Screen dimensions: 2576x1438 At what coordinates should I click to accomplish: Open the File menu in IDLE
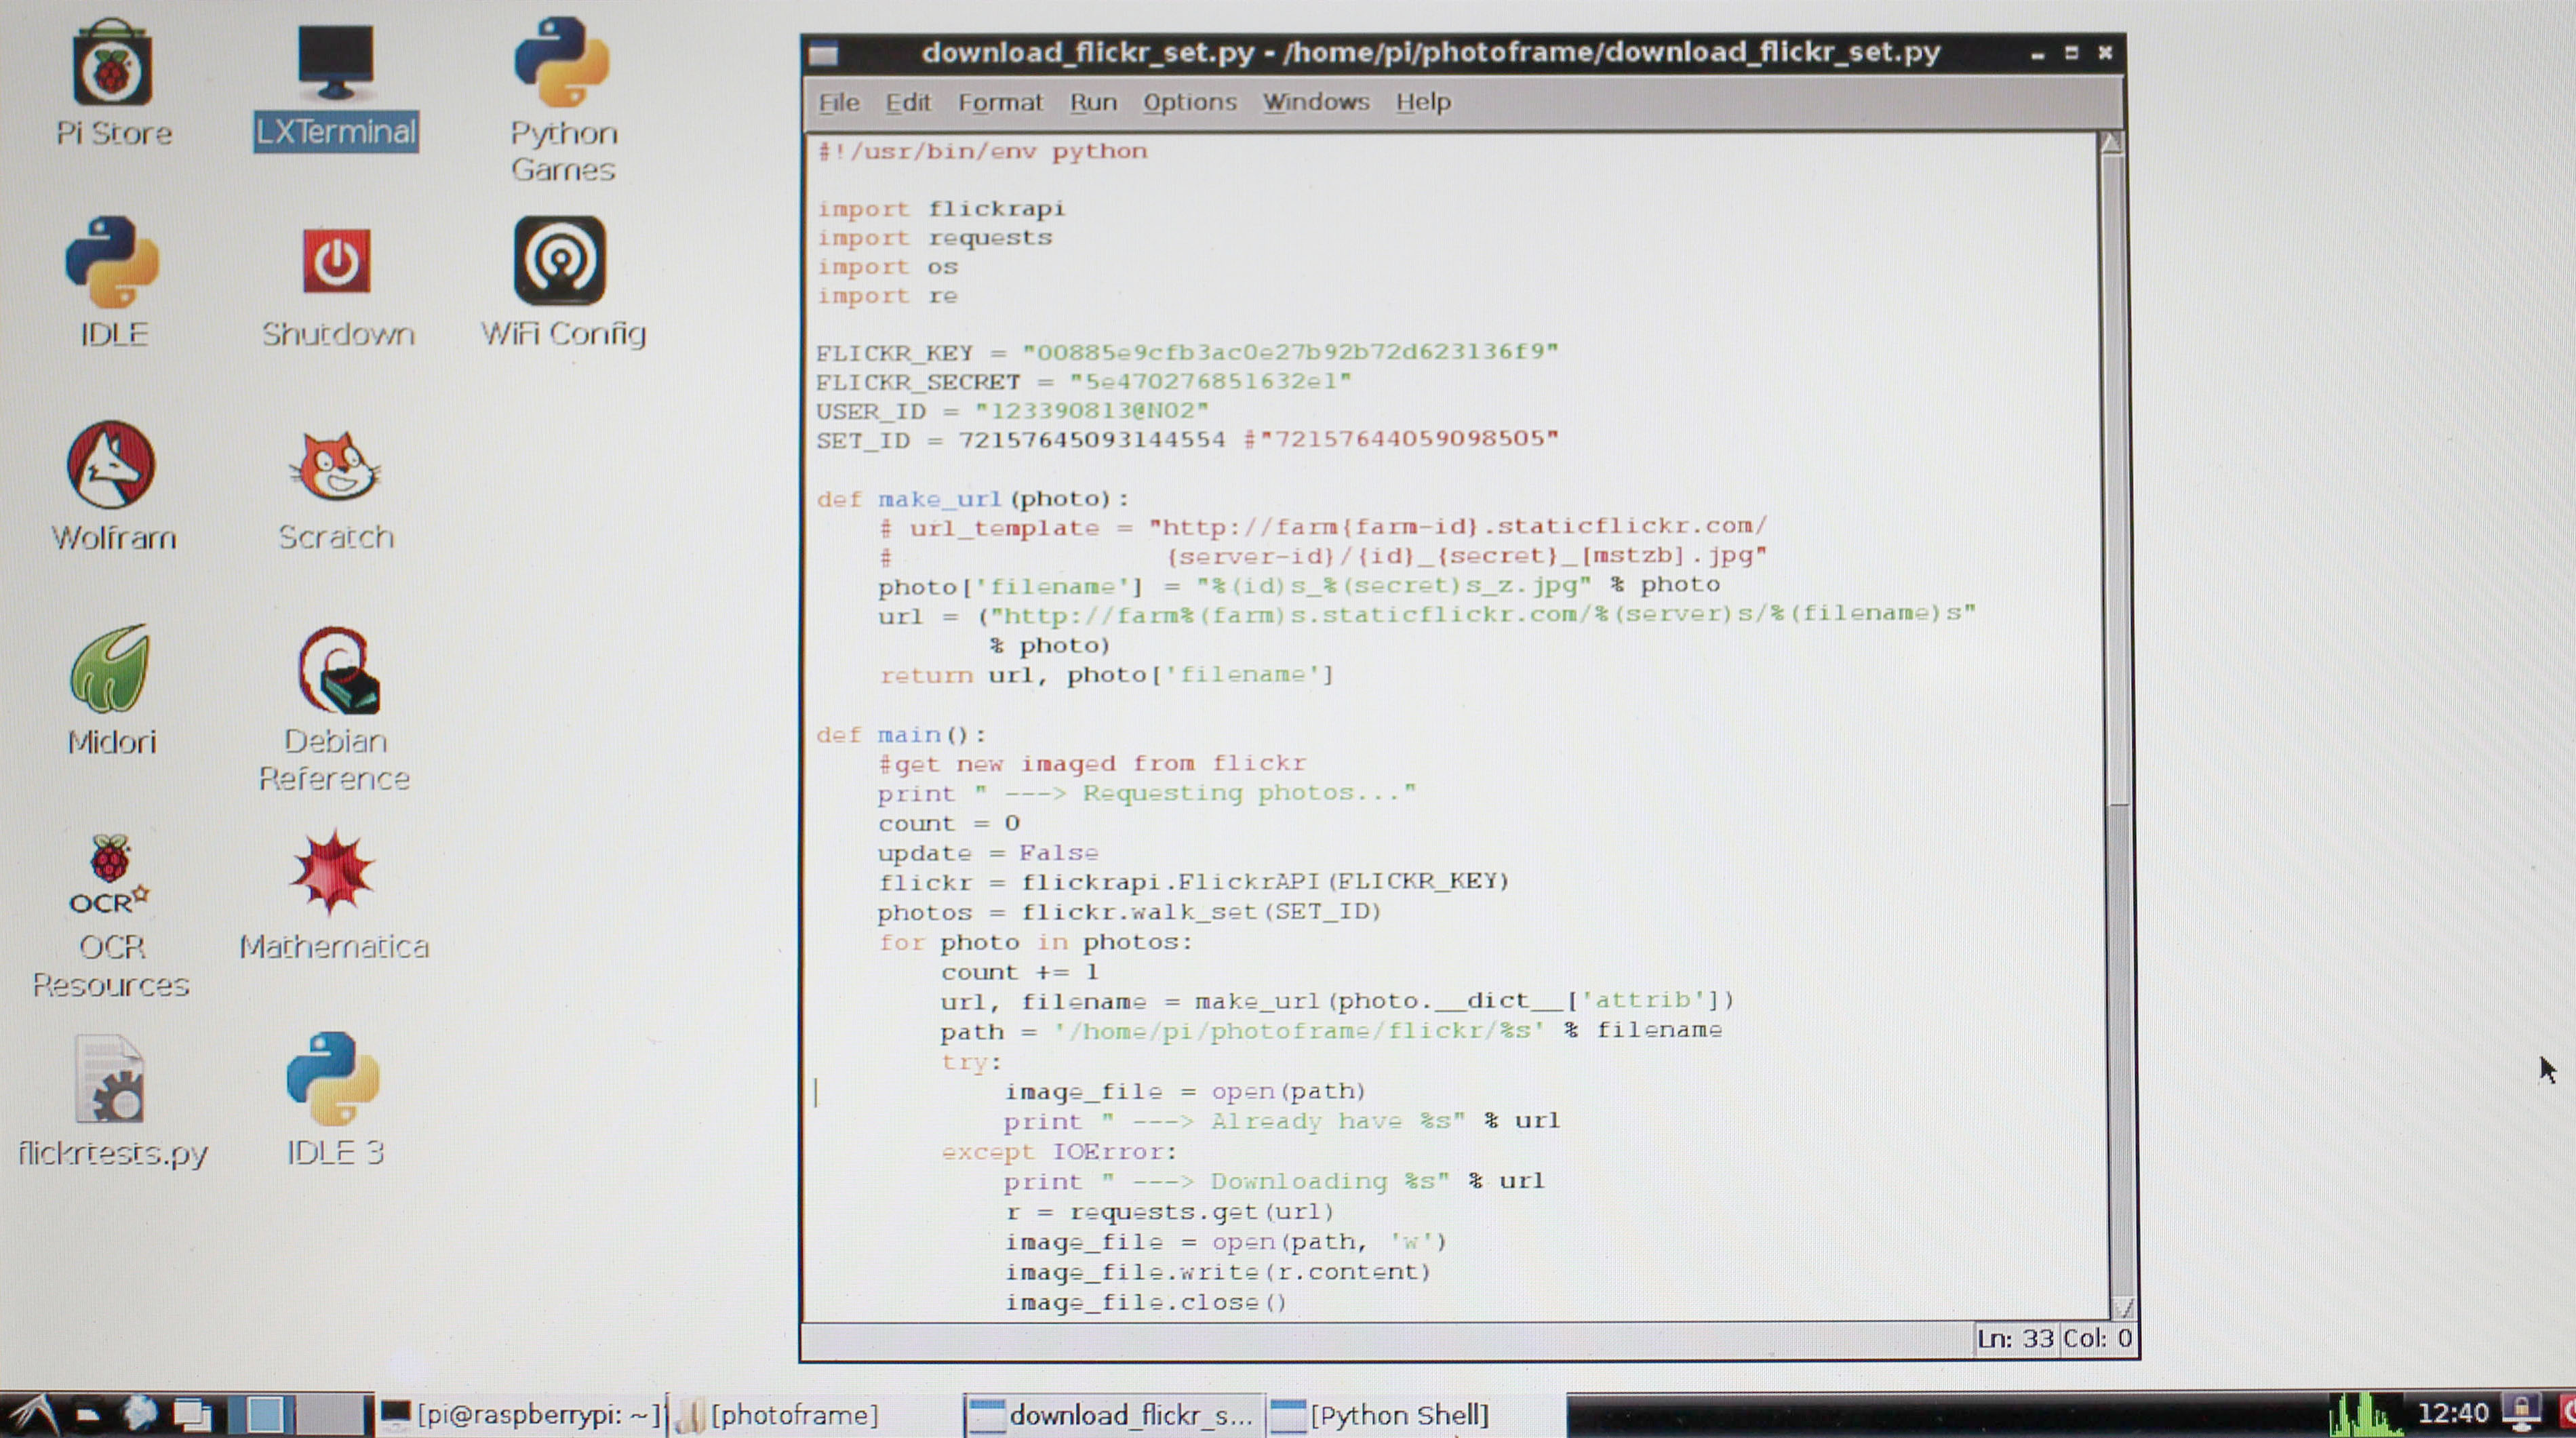(x=838, y=102)
